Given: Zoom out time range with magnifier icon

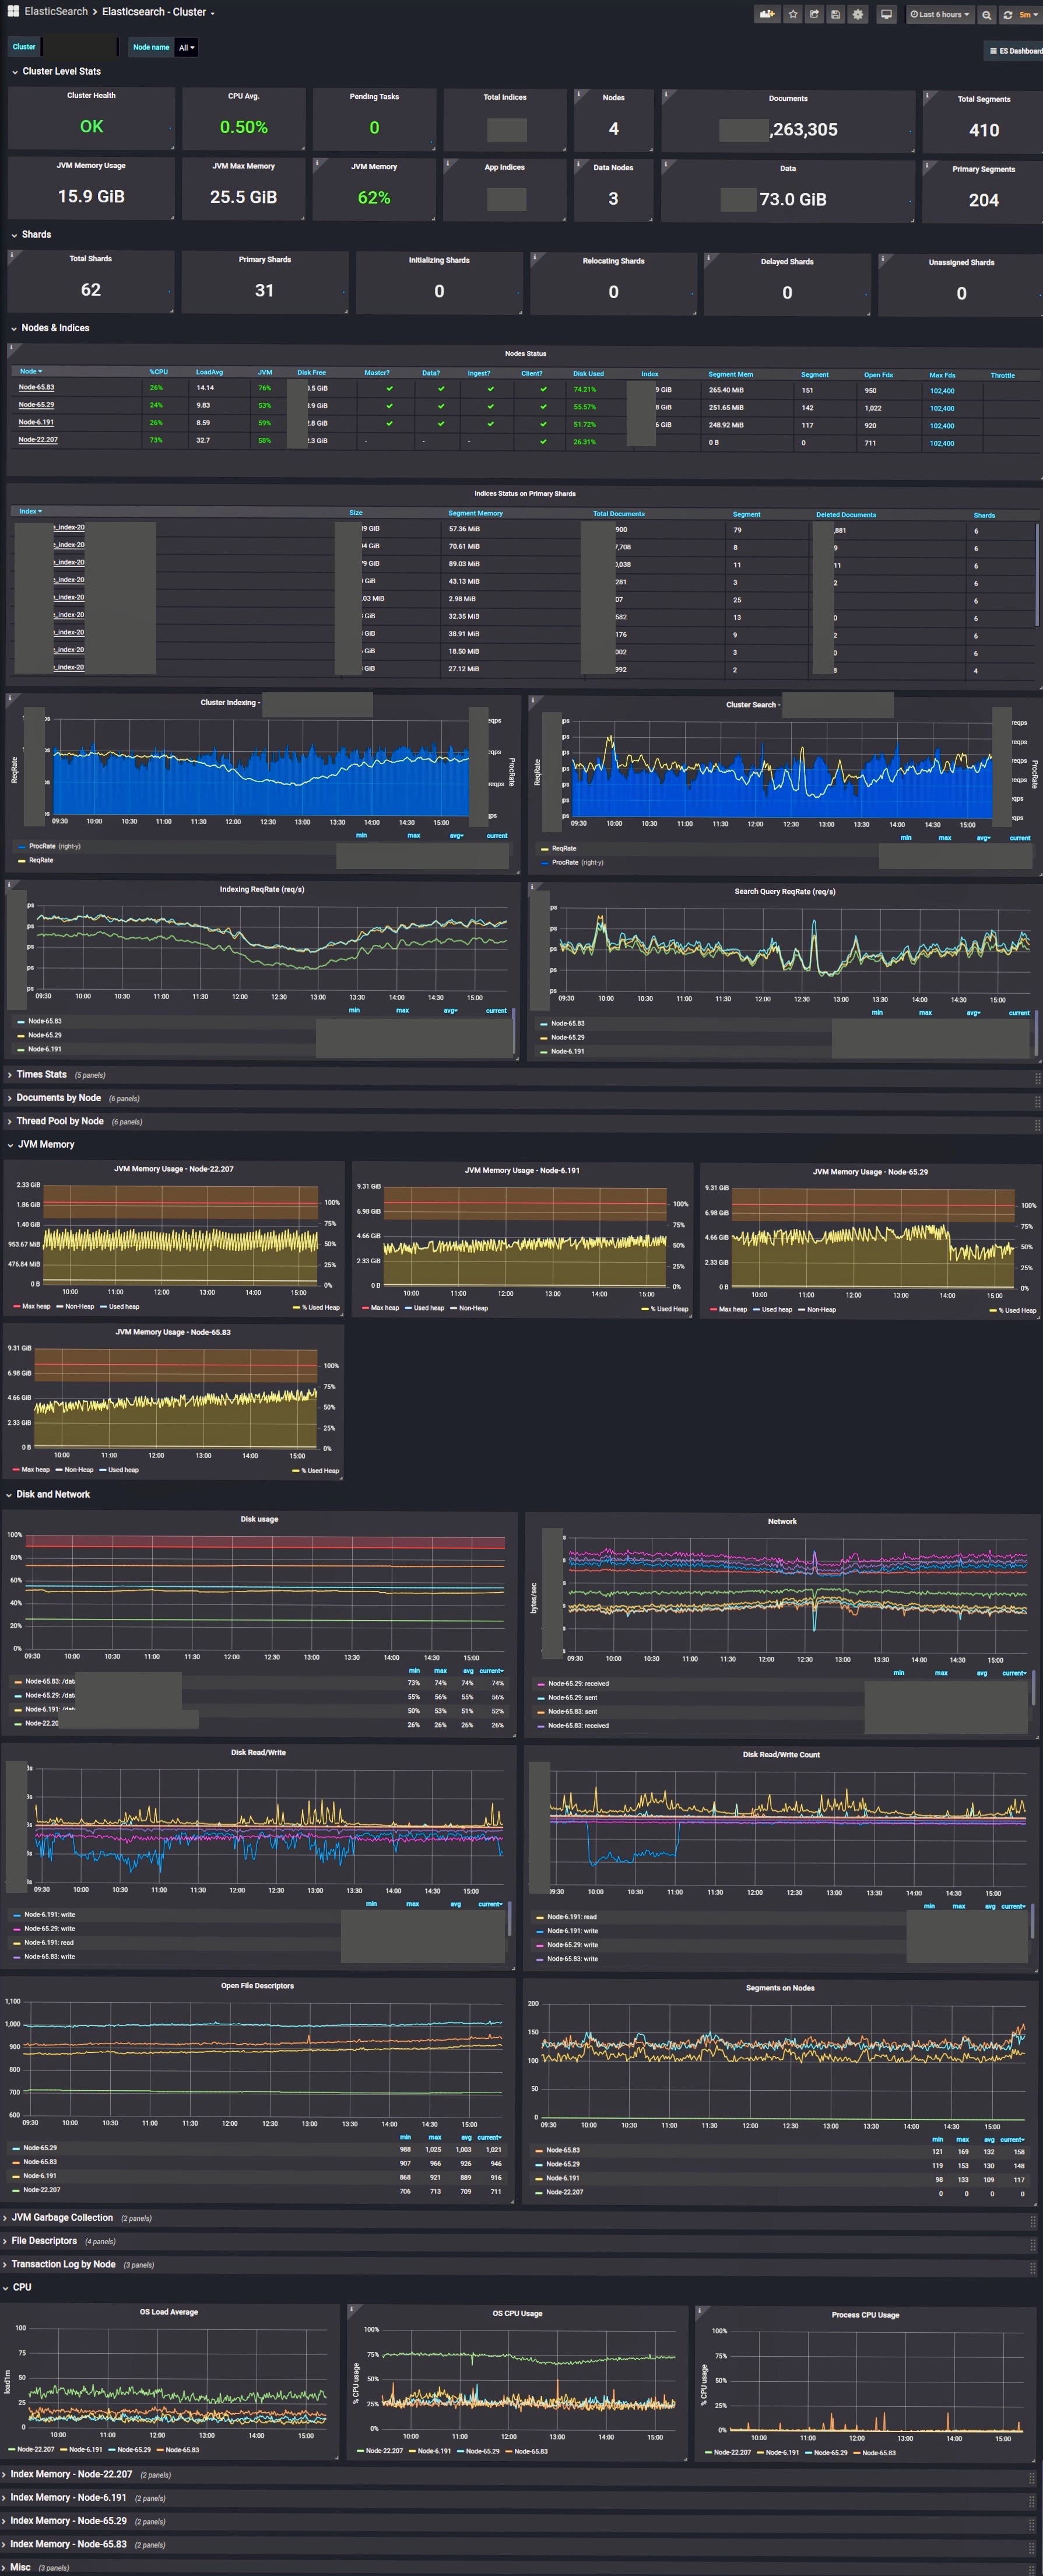Looking at the screenshot, I should click(986, 14).
